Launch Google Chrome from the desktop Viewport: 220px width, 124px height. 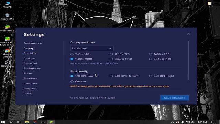[7, 53]
